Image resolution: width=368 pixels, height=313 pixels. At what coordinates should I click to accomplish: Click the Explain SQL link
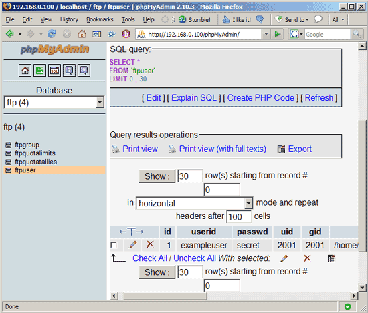pyautogui.click(x=194, y=97)
